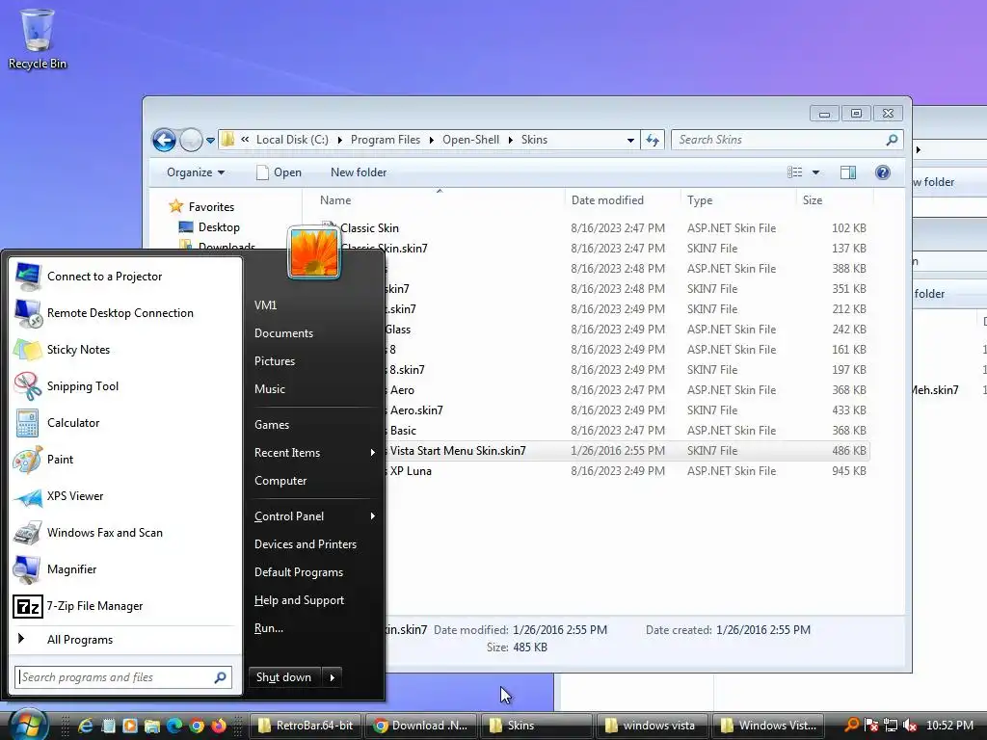Launch Google Chrome from quick launch
Screen dimensions: 987x740
(x=197, y=726)
